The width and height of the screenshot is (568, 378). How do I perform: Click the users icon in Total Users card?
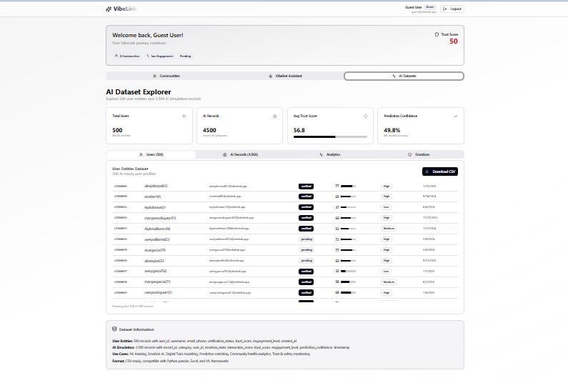184,116
